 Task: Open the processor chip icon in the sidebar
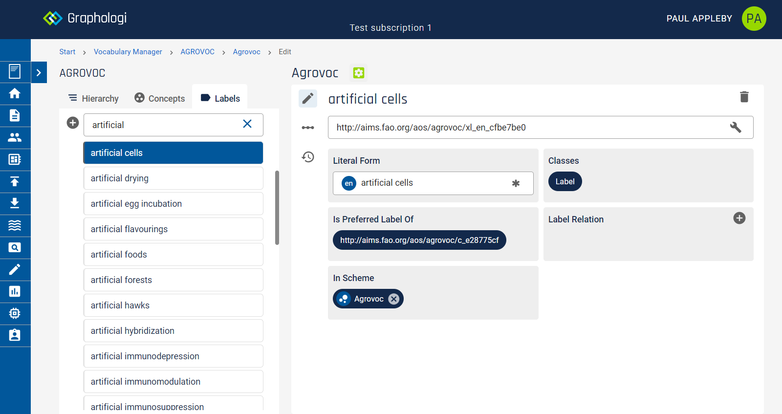pos(15,313)
